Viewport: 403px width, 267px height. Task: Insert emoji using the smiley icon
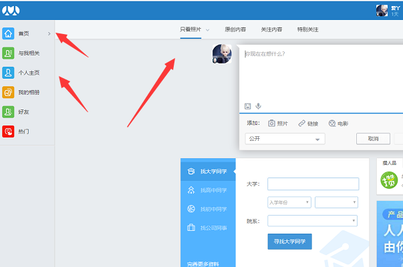(247, 106)
